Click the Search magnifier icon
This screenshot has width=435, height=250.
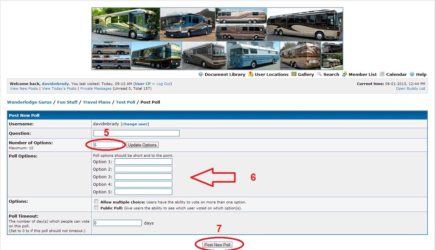(319, 74)
